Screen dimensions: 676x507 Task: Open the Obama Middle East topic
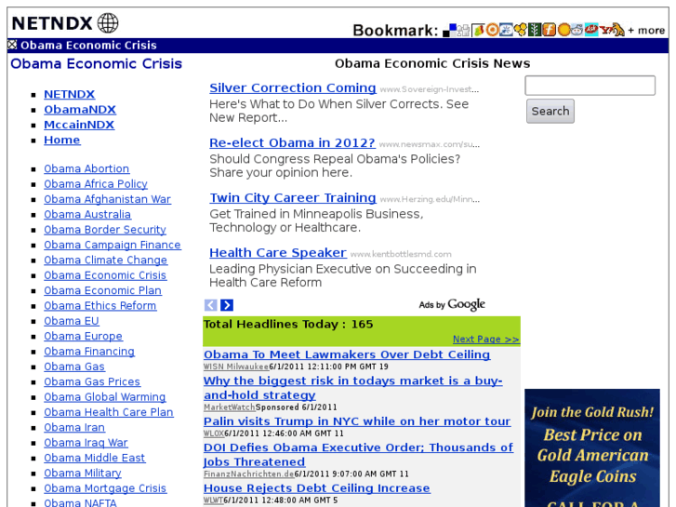[95, 458]
